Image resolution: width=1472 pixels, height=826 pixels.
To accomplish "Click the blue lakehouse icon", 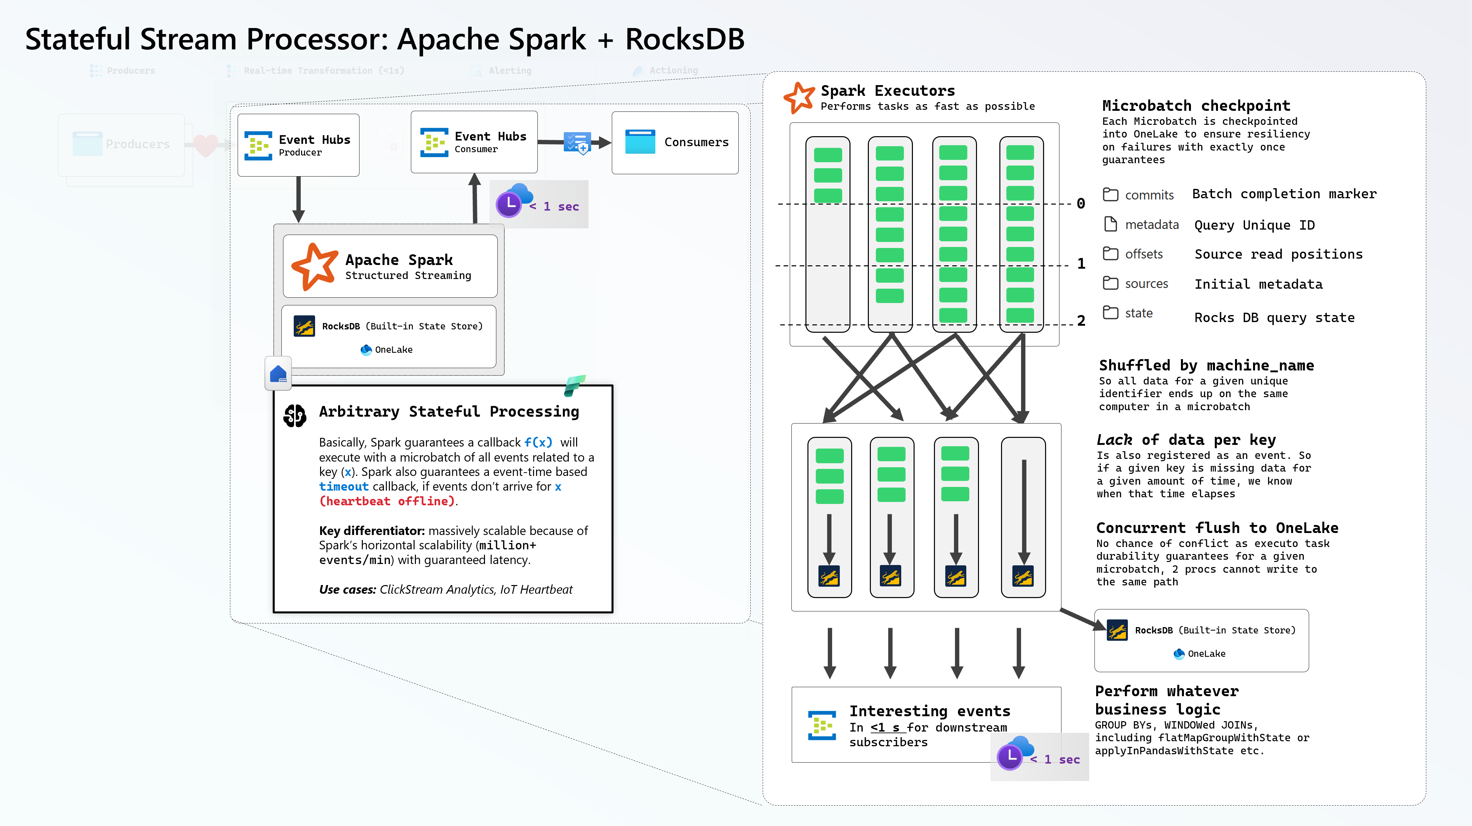I will [278, 373].
